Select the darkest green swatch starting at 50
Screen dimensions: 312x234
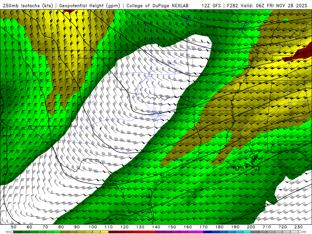coord(18,232)
